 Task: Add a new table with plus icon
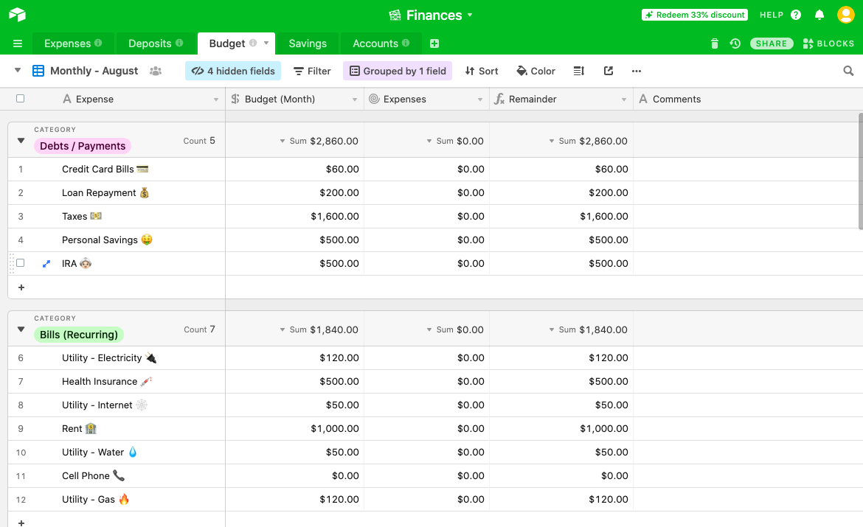pos(434,43)
